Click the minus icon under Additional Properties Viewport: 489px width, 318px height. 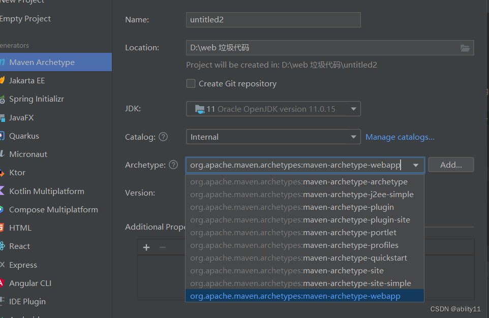point(163,247)
